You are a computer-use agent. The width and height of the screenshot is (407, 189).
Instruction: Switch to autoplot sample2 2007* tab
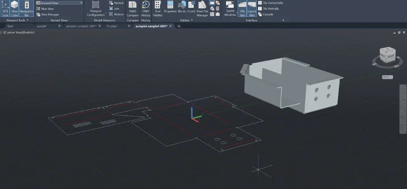point(81,26)
